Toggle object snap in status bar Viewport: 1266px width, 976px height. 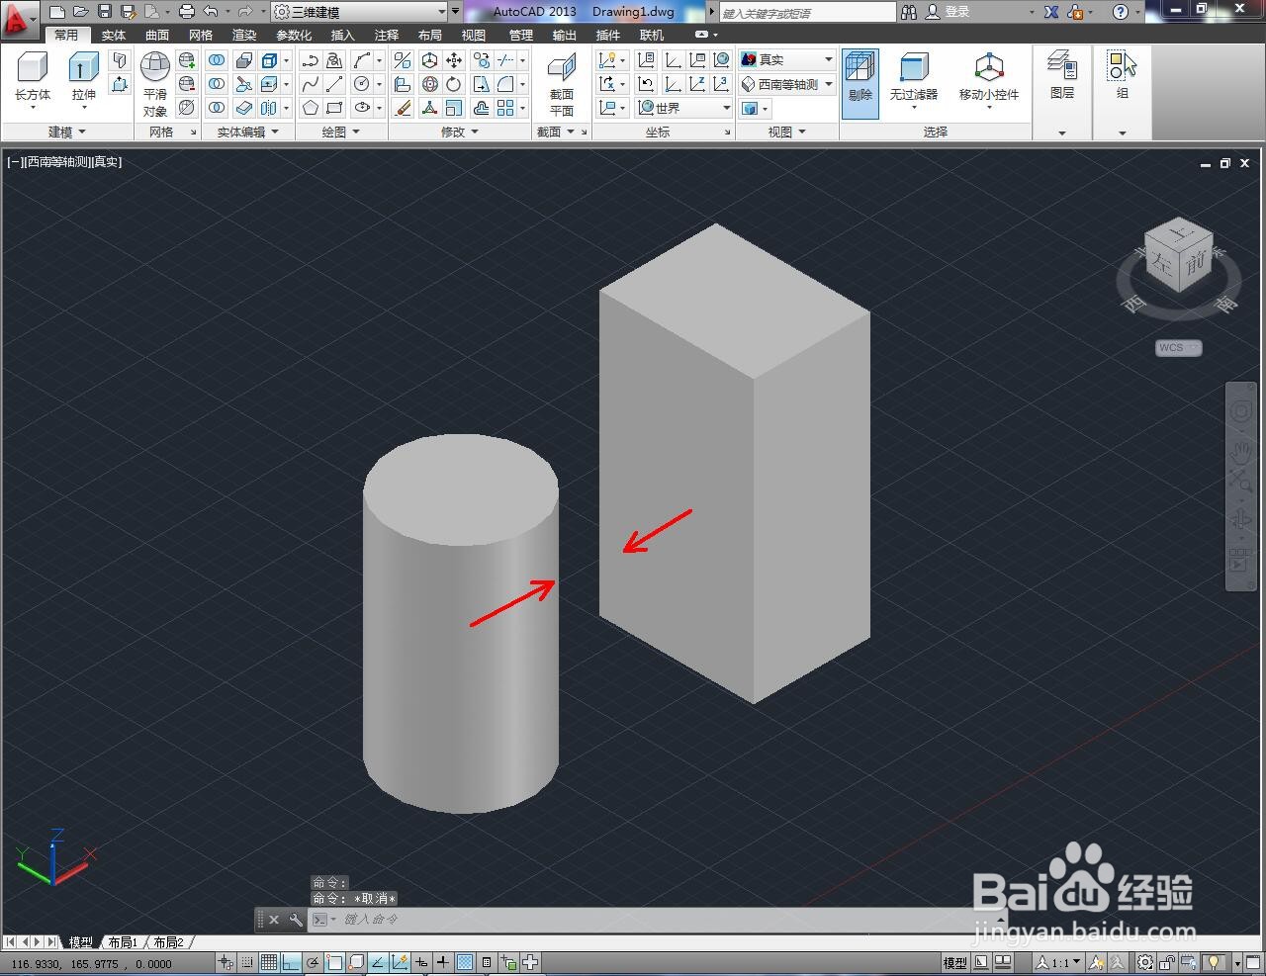334,962
